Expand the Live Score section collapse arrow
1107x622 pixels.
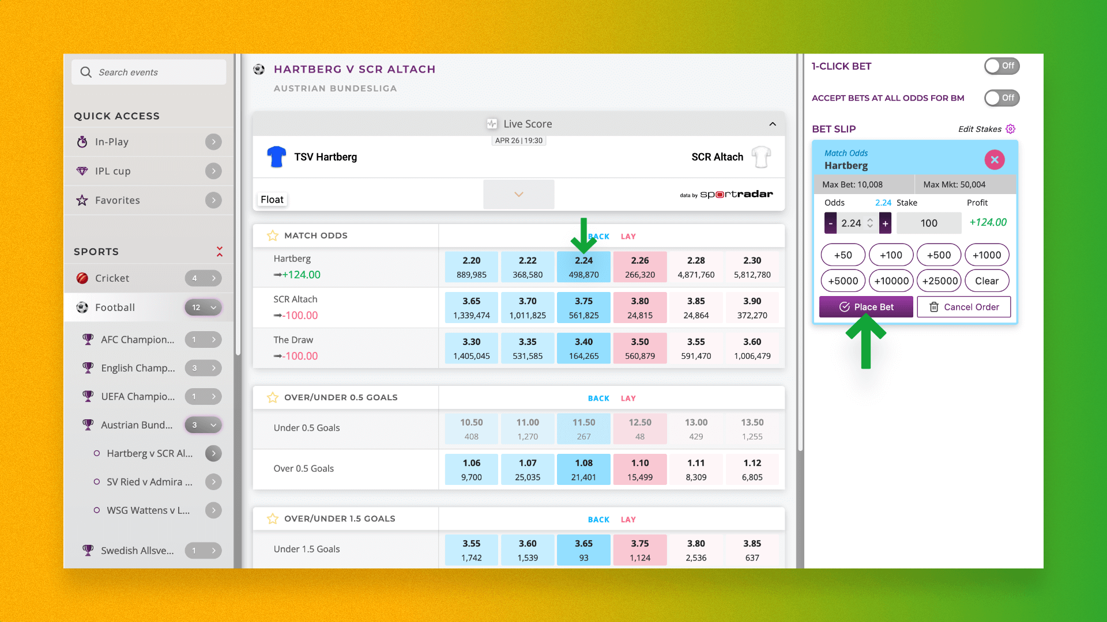[x=771, y=124]
